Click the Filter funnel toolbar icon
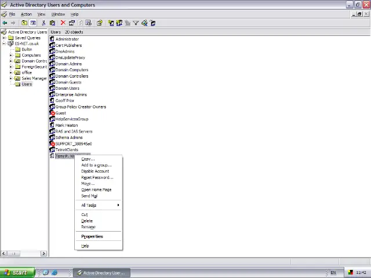The image size is (371, 278). [x=136, y=23]
